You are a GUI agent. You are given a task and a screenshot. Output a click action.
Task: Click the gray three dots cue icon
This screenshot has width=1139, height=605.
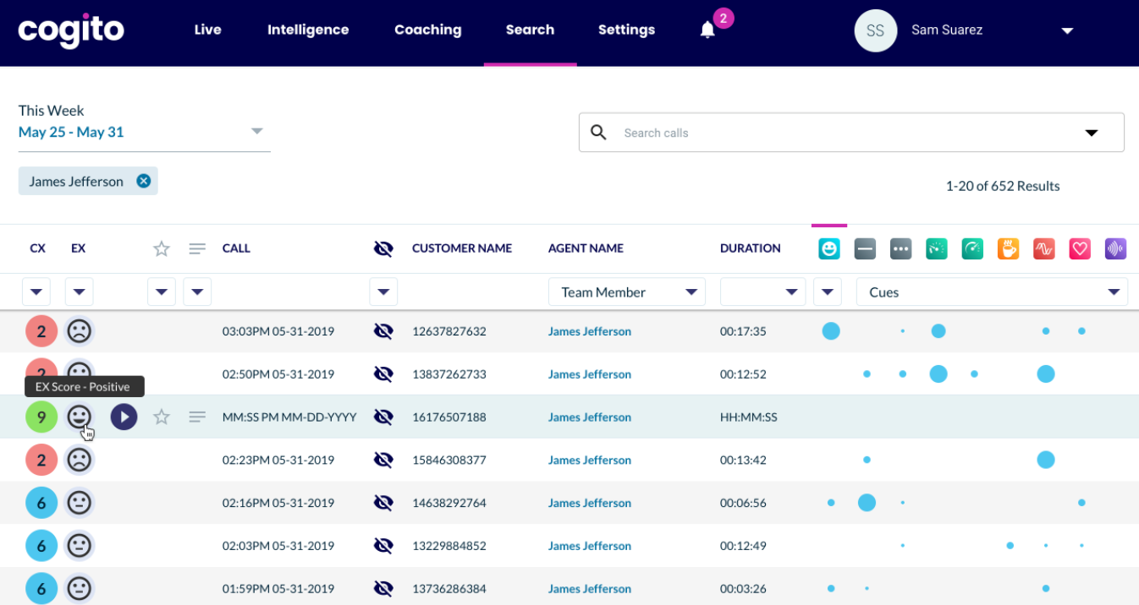pyautogui.click(x=900, y=248)
